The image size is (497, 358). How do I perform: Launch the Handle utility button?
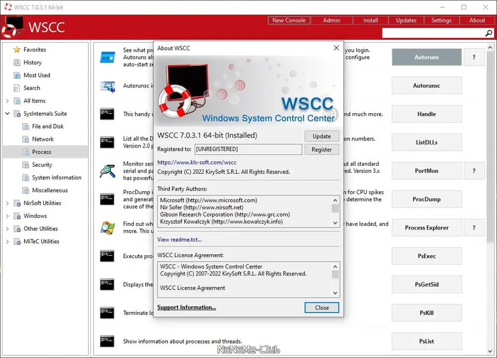coord(426,114)
